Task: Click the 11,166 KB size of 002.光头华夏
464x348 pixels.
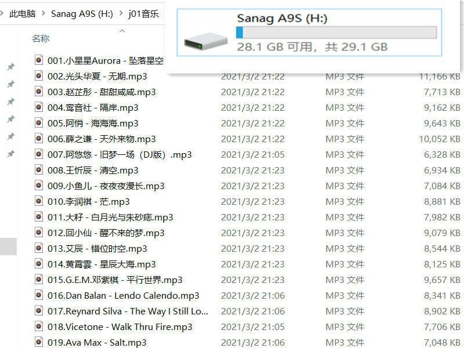Action: coord(440,77)
